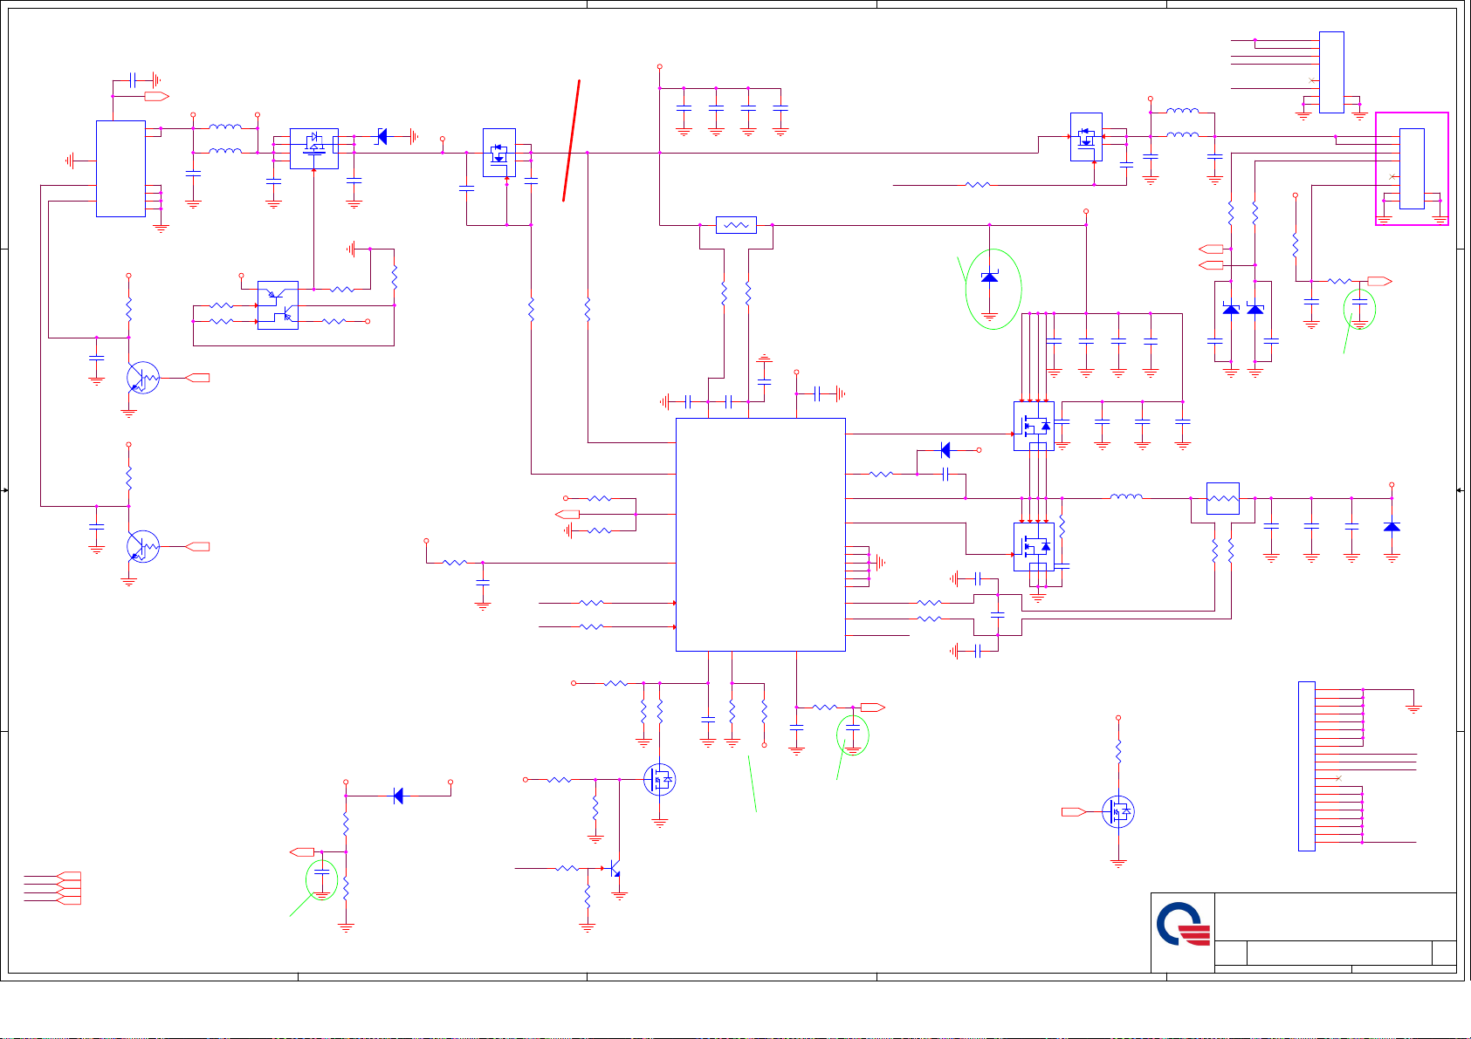
Task: Select the boxed sense resistor after the output inductor
Action: tap(1222, 499)
